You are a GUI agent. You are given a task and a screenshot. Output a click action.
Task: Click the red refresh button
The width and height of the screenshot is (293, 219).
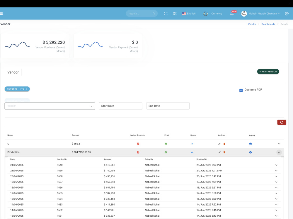coord(282,122)
